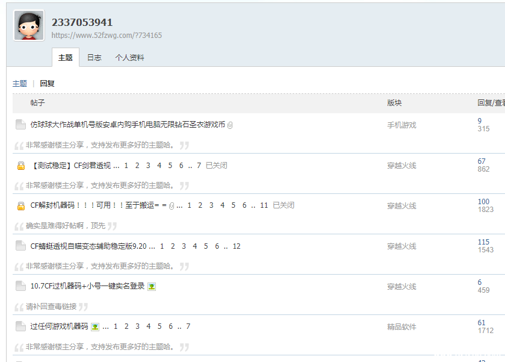The height and width of the screenshot is (362, 505).
Task: Go to page 11 of CF解封机器码 thread
Action: (264, 205)
